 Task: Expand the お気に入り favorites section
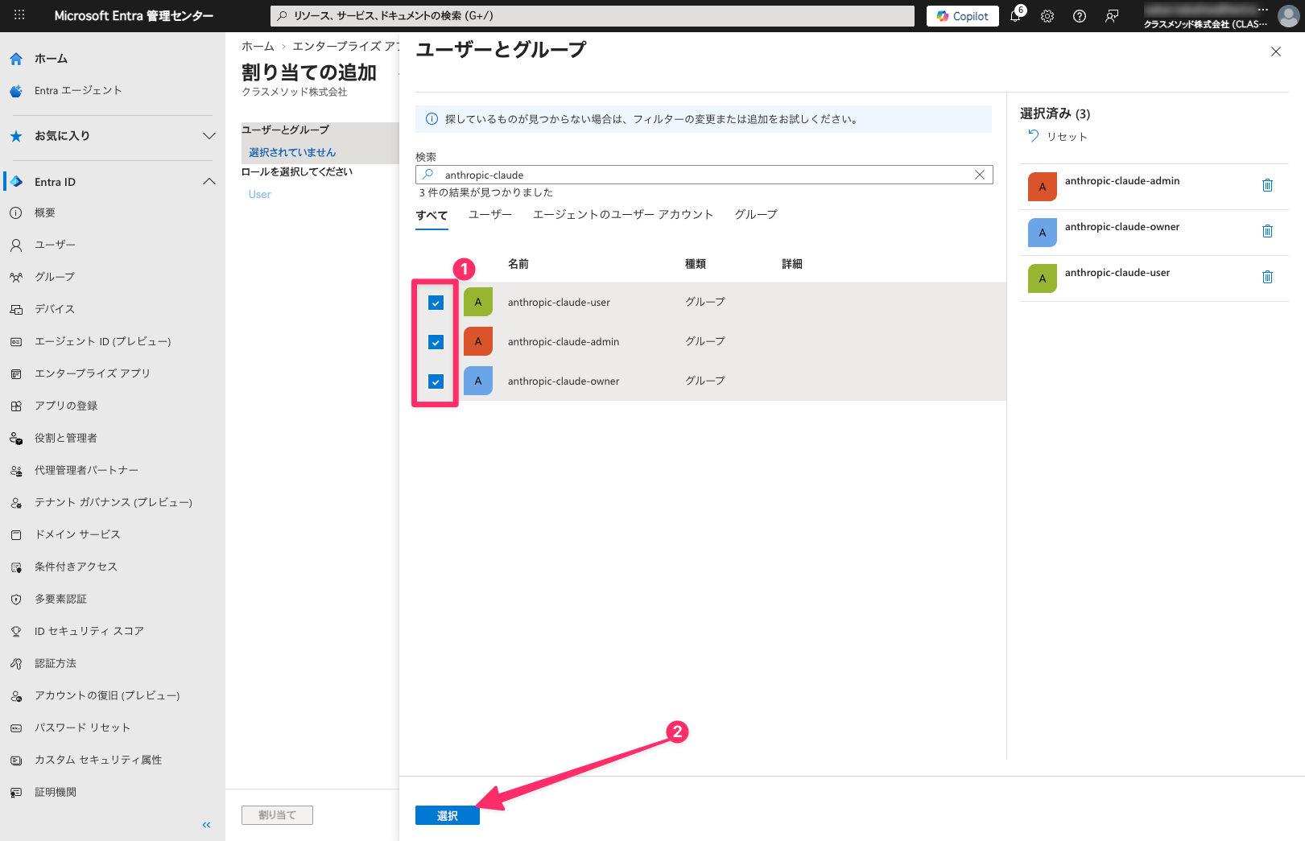(209, 136)
